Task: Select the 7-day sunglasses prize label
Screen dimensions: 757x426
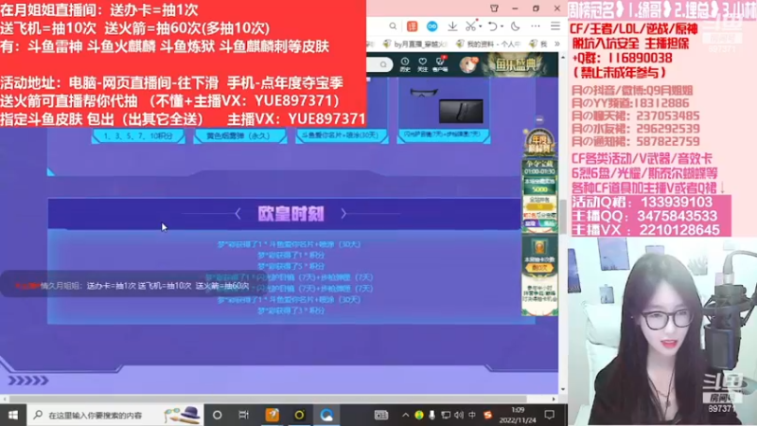Action: 443,135
